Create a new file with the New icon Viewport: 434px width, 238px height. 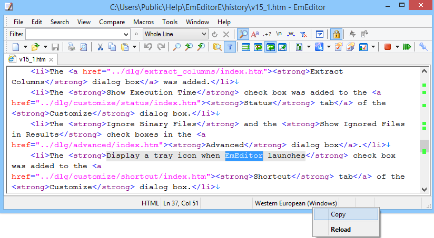tap(16, 47)
